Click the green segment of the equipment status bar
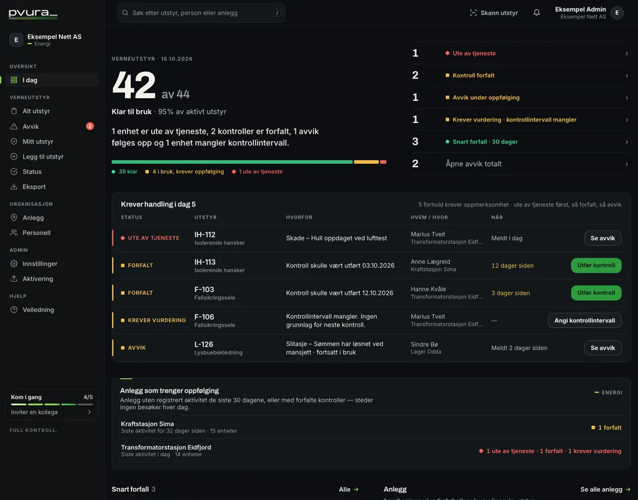Viewport: 638px width, 500px height. coord(232,162)
